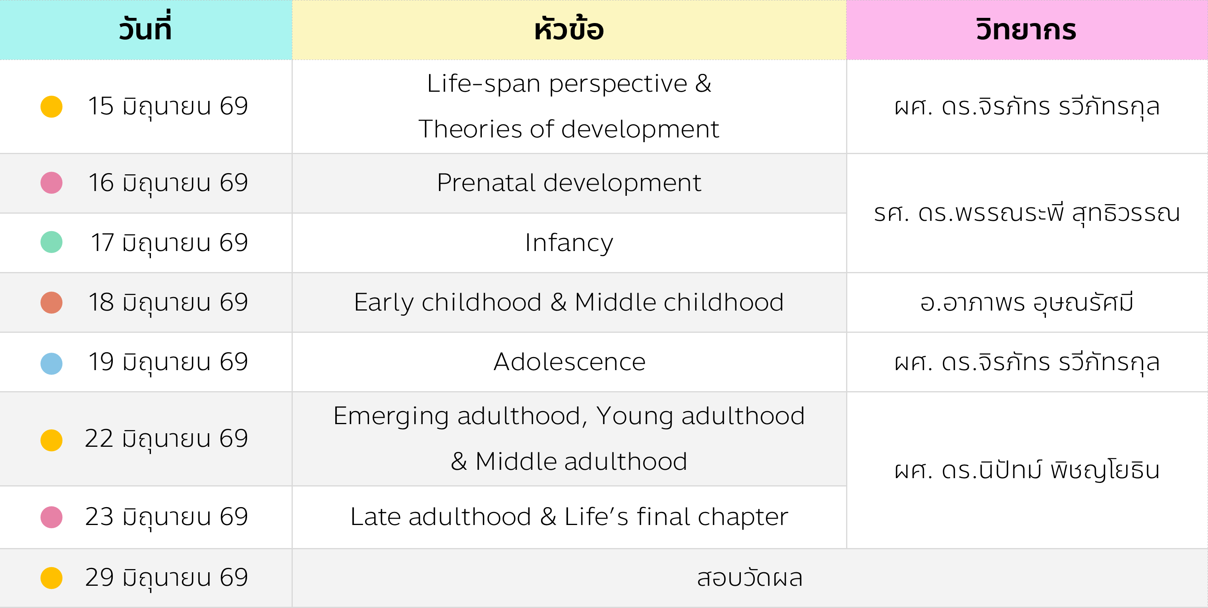Click the pink dot beside 16 มิถุนายน 69
Viewport: 1208px width, 608px height.
pyautogui.click(x=52, y=183)
